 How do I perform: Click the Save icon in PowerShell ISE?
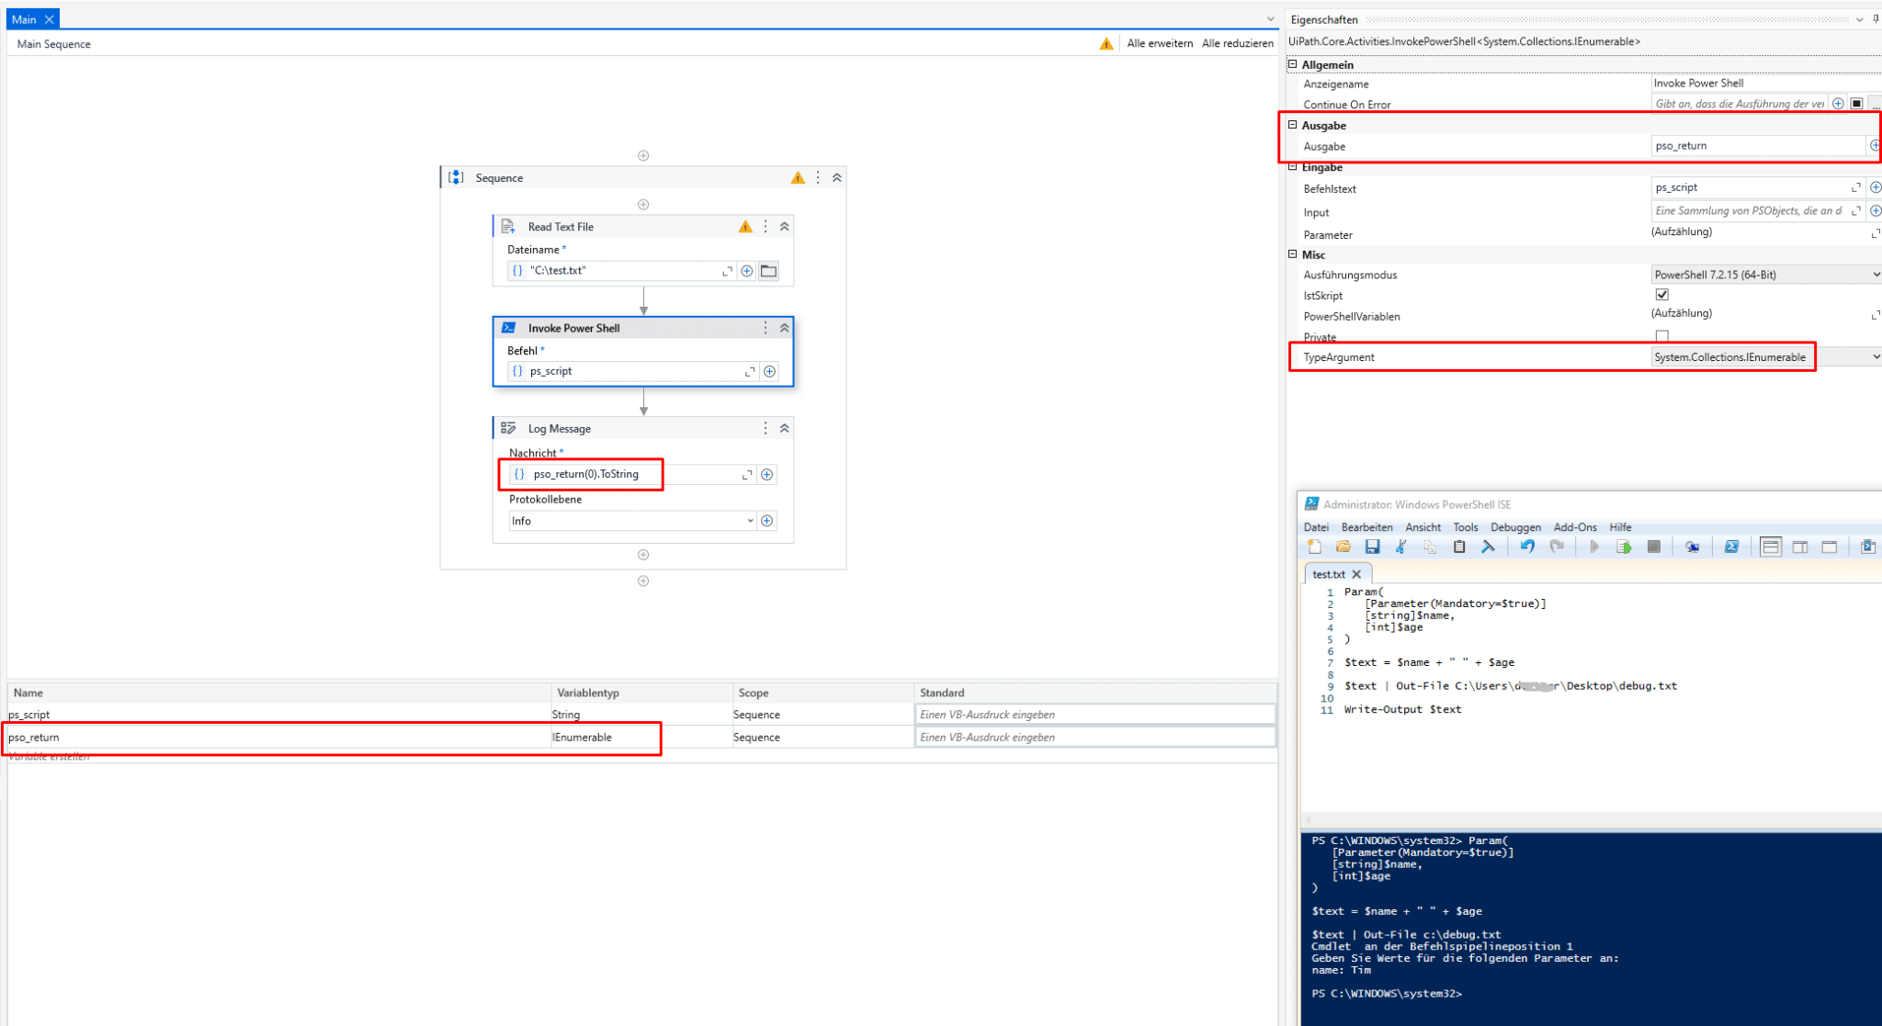click(x=1374, y=547)
